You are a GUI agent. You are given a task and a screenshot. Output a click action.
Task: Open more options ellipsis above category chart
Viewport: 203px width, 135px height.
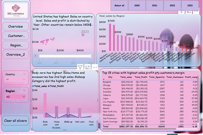point(94,67)
